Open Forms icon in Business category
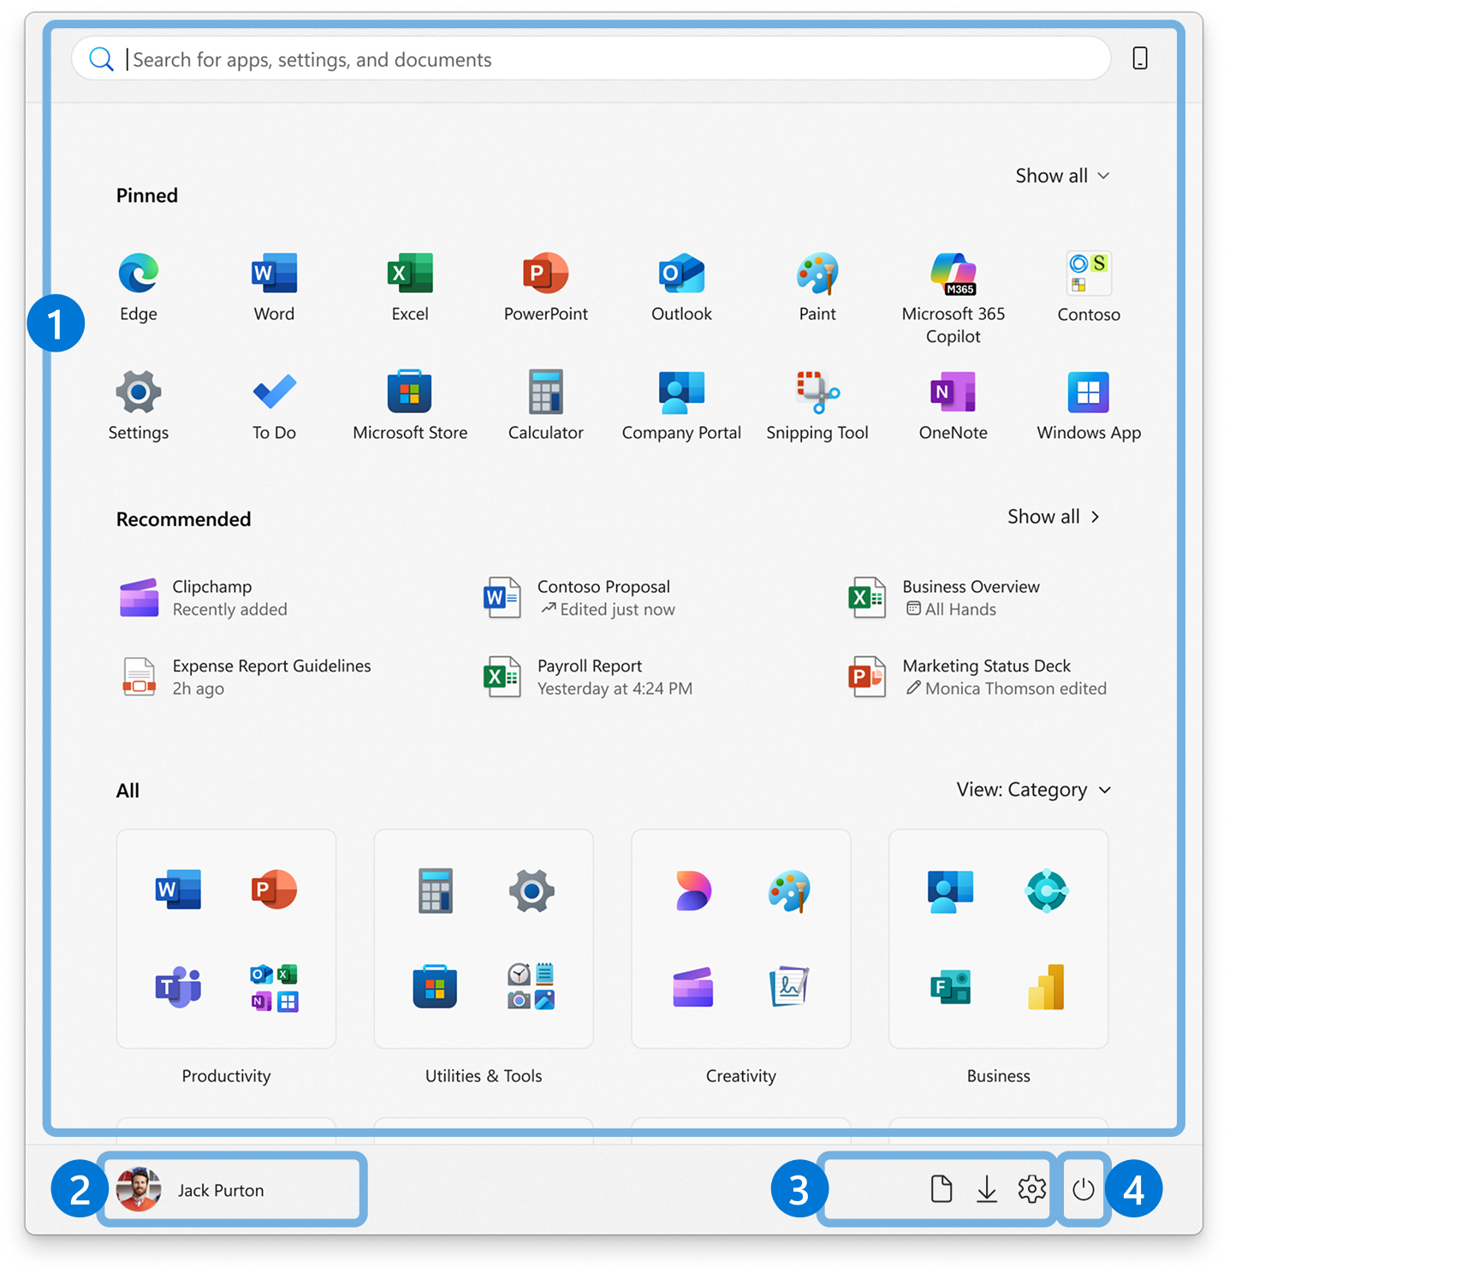 pyautogui.click(x=950, y=987)
